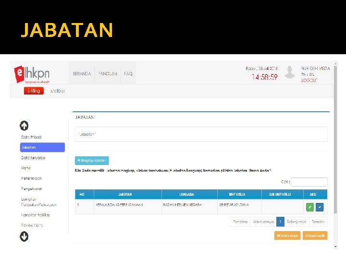This screenshot has height=259, width=346.
Task: Click orange Selanjutnya button
Action: [315, 235]
